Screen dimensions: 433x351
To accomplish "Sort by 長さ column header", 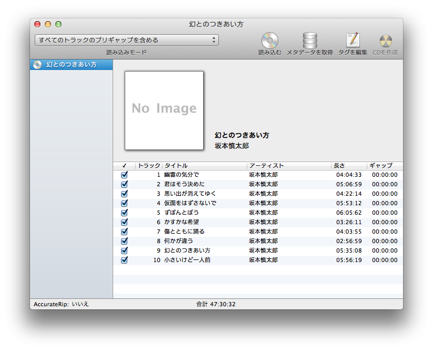I will [x=349, y=166].
